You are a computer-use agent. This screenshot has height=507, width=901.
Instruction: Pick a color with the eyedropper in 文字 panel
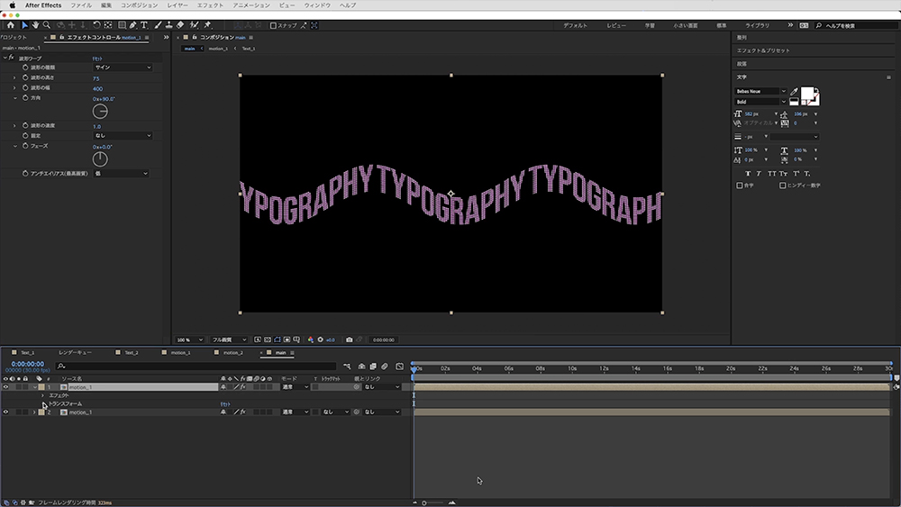[794, 92]
